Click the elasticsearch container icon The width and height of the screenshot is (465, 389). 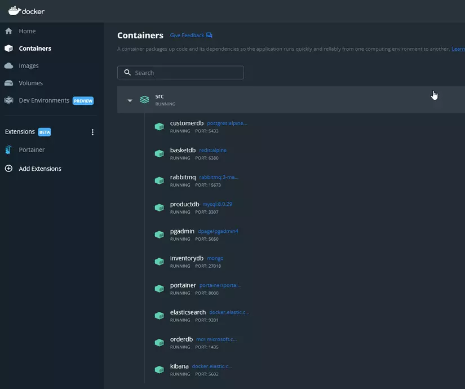click(x=160, y=316)
